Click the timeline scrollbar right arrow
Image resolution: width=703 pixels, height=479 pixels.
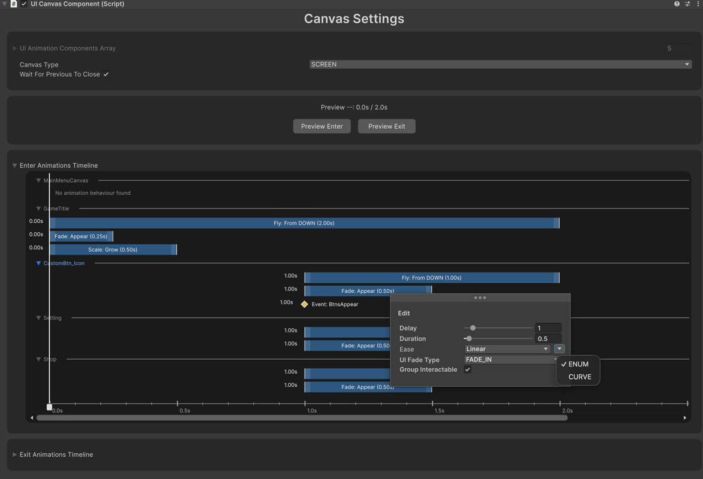pyautogui.click(x=684, y=418)
